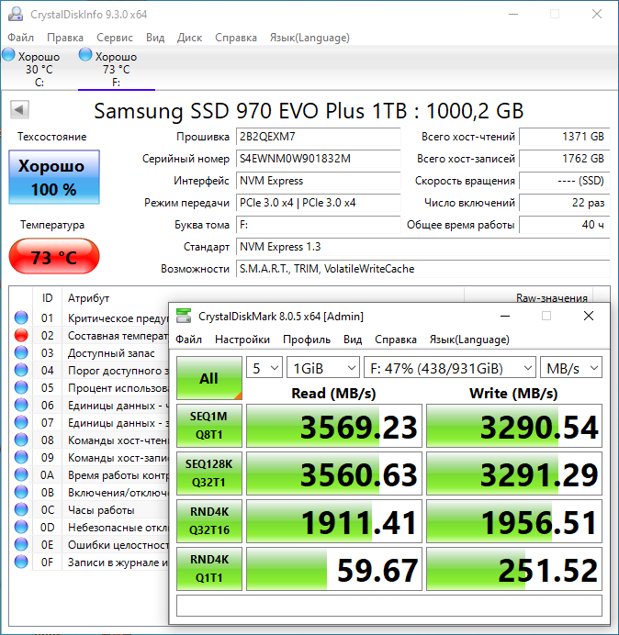Screen dimensions: 619x635
Task: Click the serial number field S4EWNM0W901832M
Action: 318,159
